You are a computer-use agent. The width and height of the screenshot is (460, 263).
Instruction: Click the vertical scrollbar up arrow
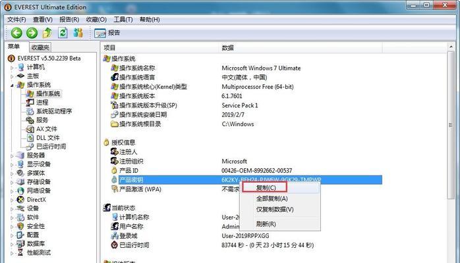[x=451, y=47]
